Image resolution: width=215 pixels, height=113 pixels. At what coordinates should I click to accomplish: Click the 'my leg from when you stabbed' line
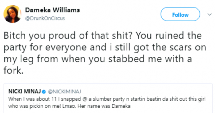[x=98, y=59]
